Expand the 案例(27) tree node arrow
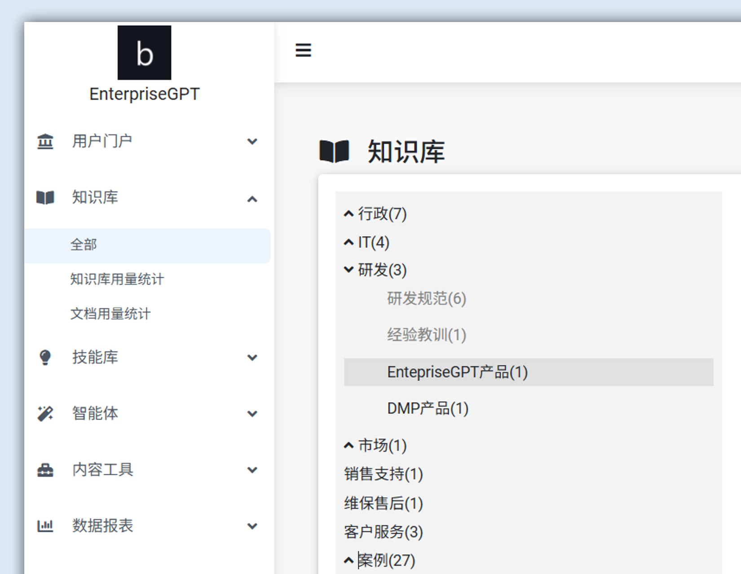The width and height of the screenshot is (741, 574). click(x=349, y=561)
